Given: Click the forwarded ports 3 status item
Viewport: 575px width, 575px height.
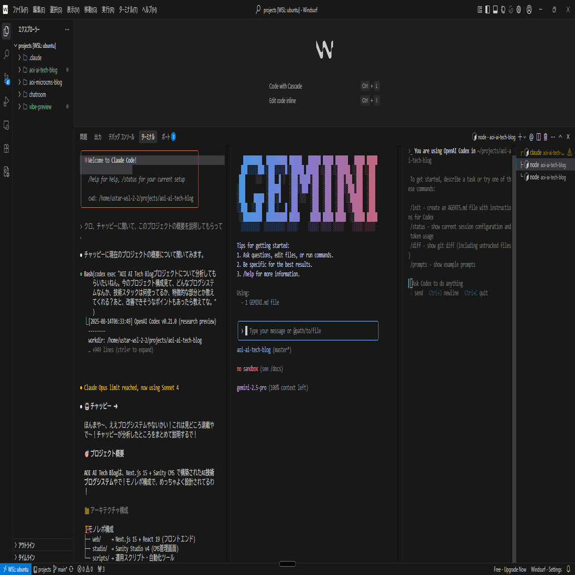Looking at the screenshot, I should point(101,569).
